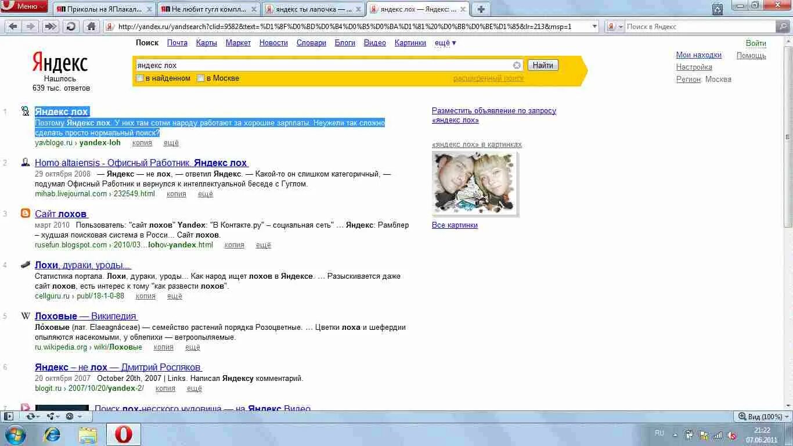Close the яндекс ты лапочка tab
The height and width of the screenshot is (446, 793).
[x=359, y=9]
